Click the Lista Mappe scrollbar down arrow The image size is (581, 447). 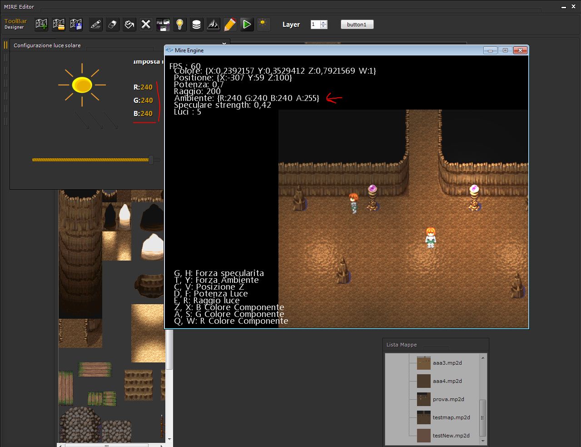[482, 441]
